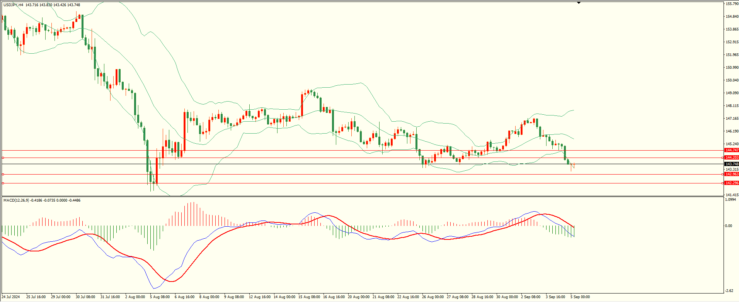Click the MACD(12,26,9) indicator label
Screen dimensions: 739x302
point(16,200)
